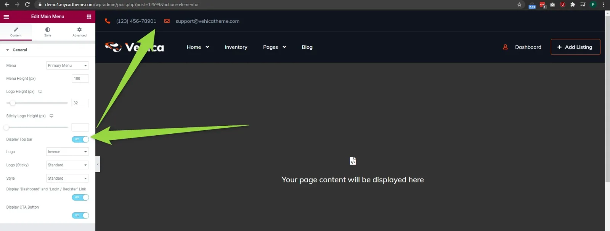
Task: Open the Elementor hamburger menu
Action: (x=6, y=17)
